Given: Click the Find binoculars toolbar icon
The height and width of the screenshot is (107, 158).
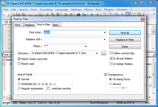Looking at the screenshot, I should (x=78, y=15).
